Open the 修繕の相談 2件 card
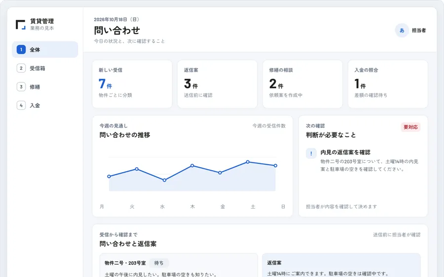The image size is (444, 277). pyautogui.click(x=303, y=84)
